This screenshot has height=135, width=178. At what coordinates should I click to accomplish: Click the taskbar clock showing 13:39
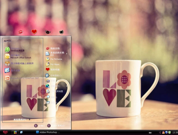tap(175, 133)
